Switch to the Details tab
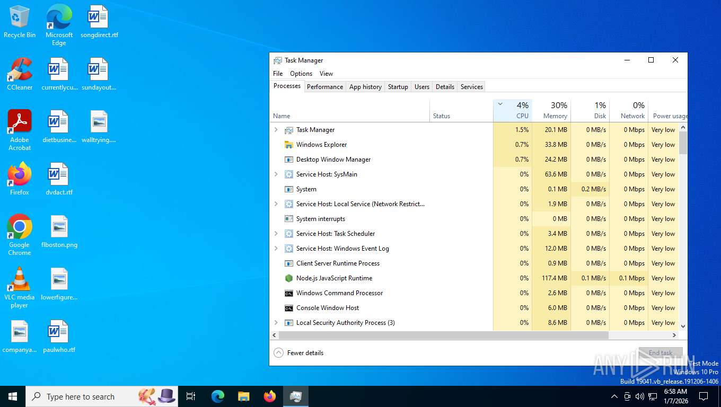The width and height of the screenshot is (721, 407). 445,87
